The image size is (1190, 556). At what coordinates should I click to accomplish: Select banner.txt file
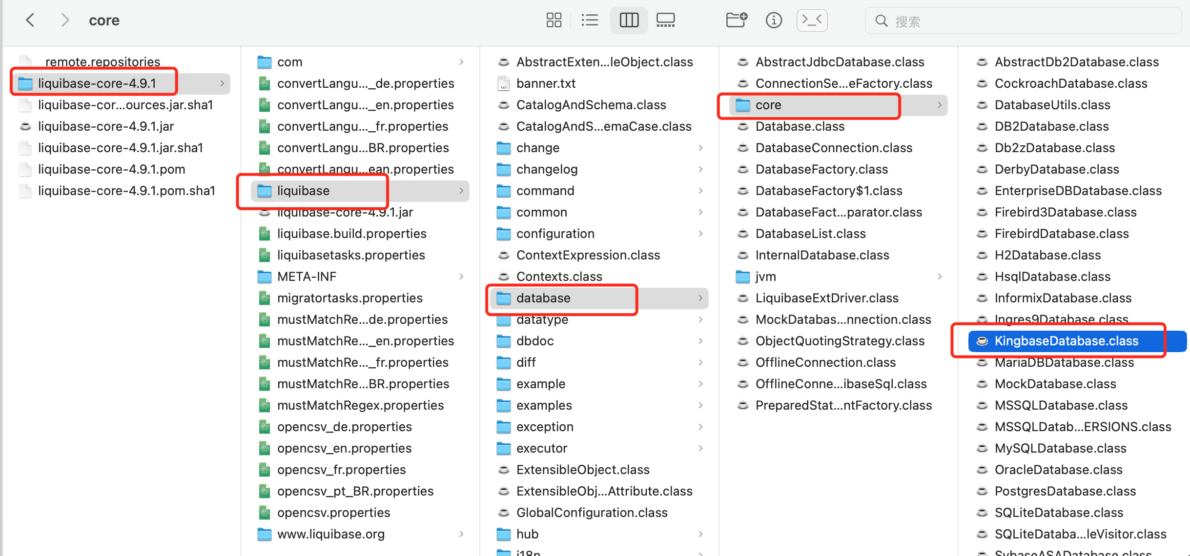tap(546, 83)
